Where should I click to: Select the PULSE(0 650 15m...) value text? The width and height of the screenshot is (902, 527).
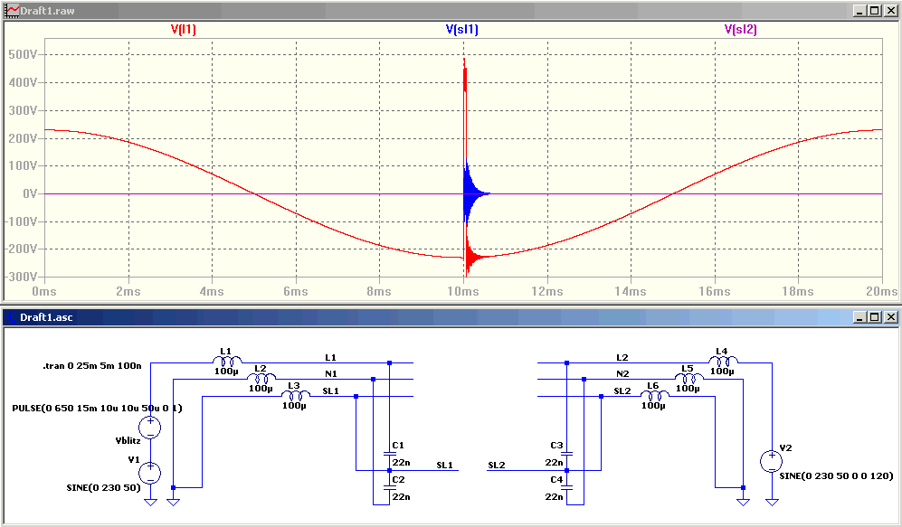(97, 408)
